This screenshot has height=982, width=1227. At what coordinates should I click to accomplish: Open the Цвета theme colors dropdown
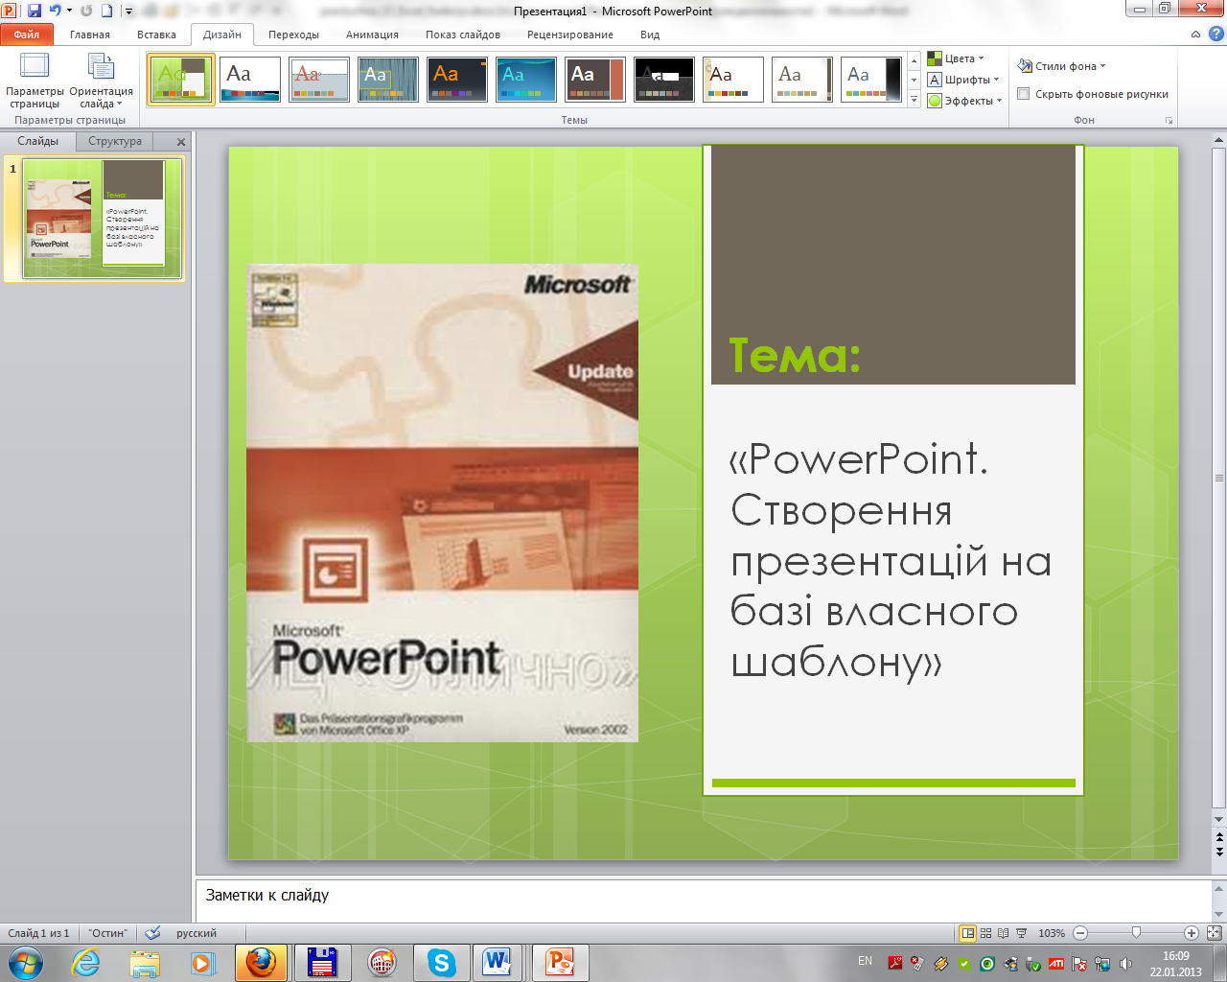[956, 58]
